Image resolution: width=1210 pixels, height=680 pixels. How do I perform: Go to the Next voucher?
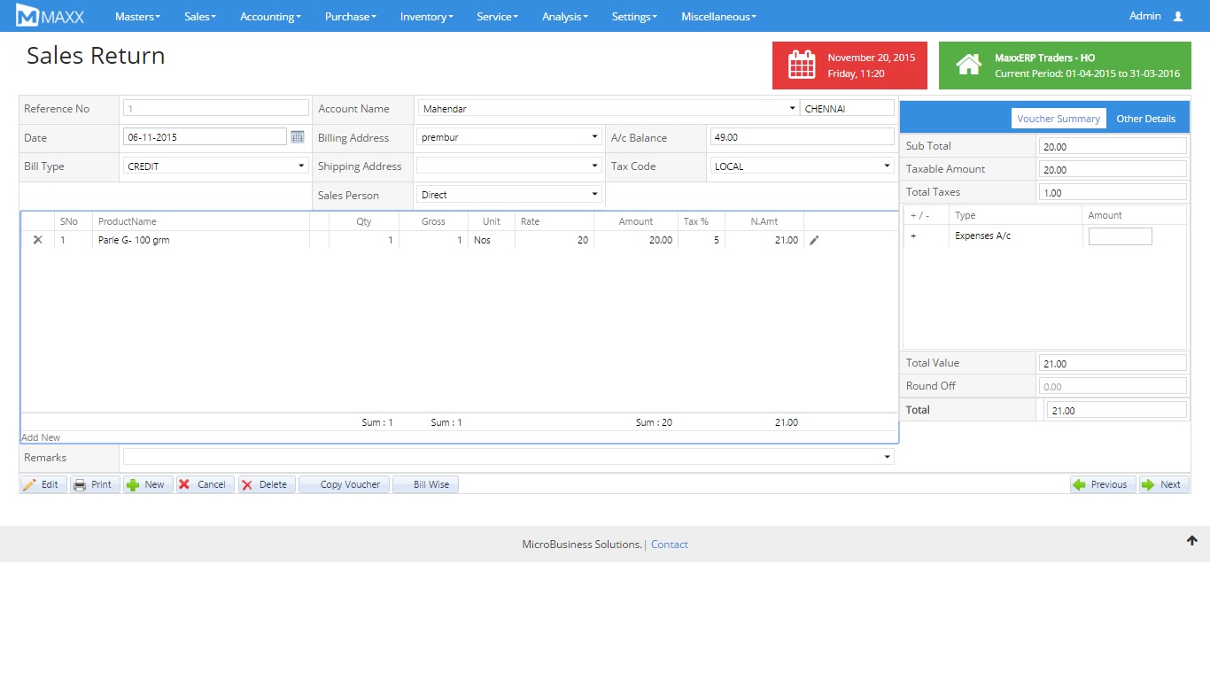(x=1163, y=484)
